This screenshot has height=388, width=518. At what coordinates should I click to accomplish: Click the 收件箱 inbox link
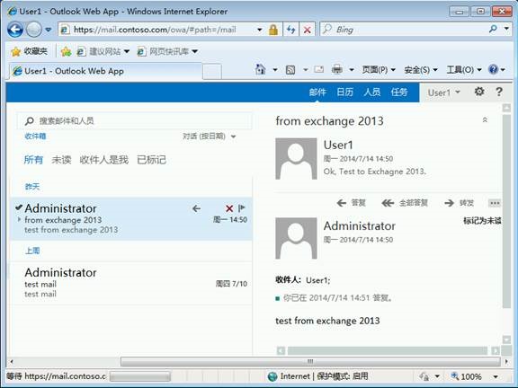[x=35, y=137]
